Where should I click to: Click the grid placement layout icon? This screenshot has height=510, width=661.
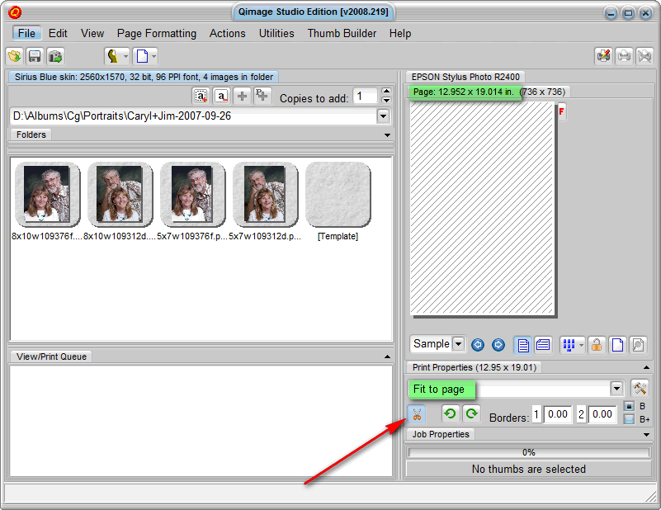point(569,345)
